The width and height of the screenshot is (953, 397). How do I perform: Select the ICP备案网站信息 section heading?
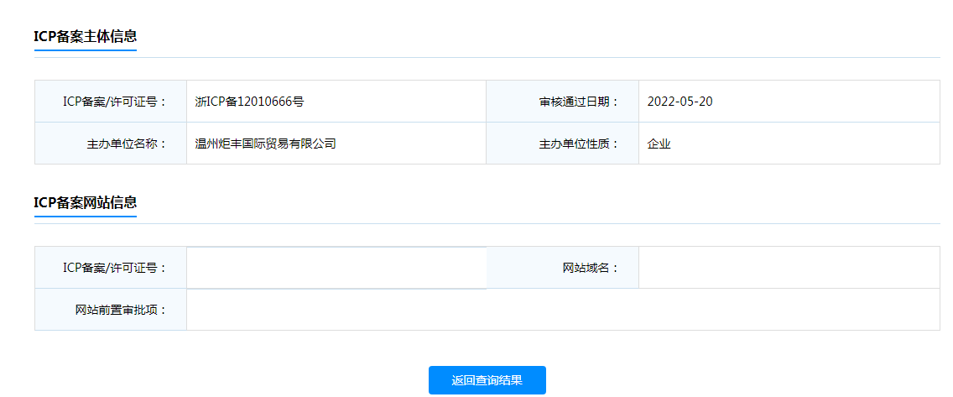point(85,202)
